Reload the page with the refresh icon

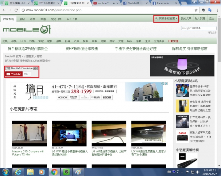[16, 10]
